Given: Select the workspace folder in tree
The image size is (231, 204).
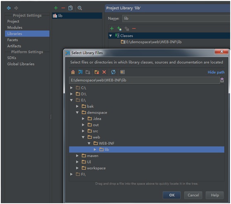Looking at the screenshot, I should click(96, 168).
